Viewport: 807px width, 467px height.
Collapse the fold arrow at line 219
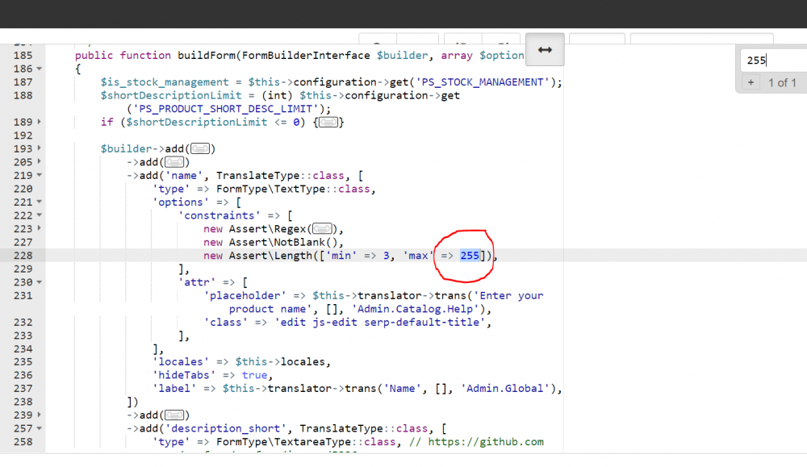[39, 175]
